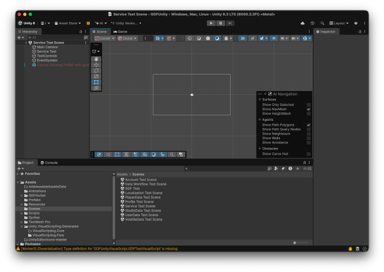Viewport: 384px width, 272px height.
Task: Expand the GDFNuGet folder
Action: (22, 196)
